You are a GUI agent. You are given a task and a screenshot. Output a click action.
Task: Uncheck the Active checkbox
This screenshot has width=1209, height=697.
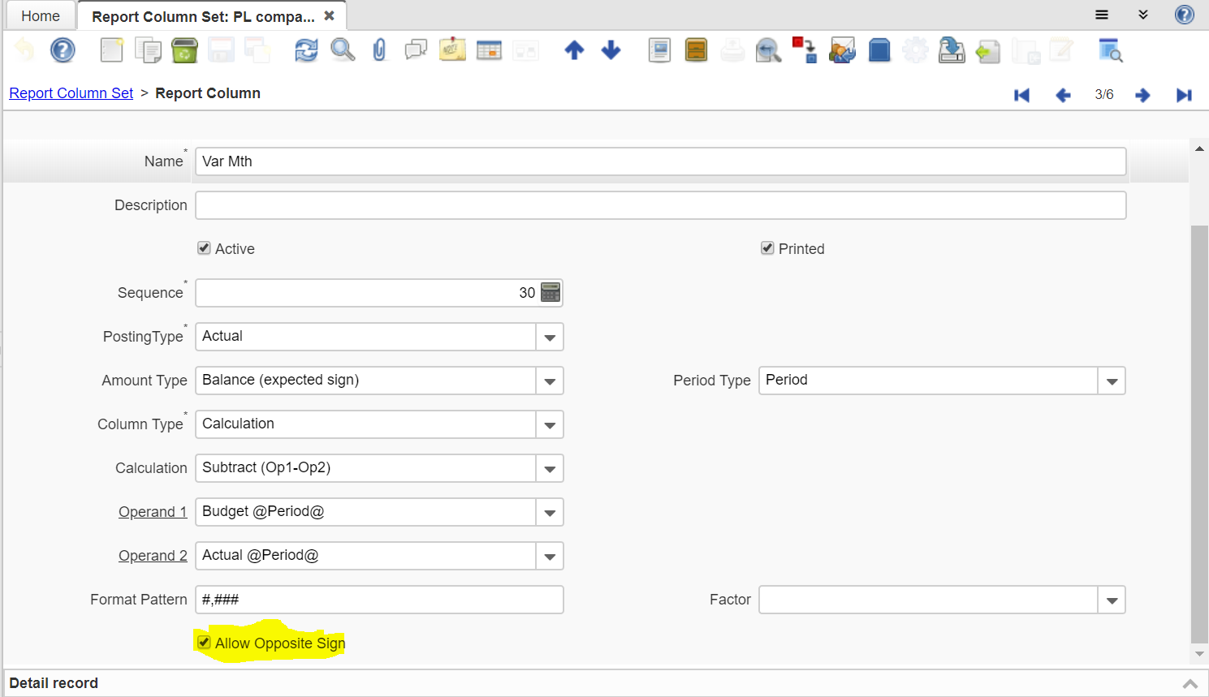[x=205, y=248]
